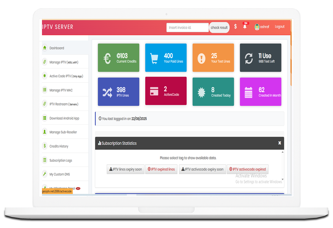Screen dimensions: 333x228
Task: Click the shuffle icon on IPTV Lines tile
Action: click(x=107, y=92)
